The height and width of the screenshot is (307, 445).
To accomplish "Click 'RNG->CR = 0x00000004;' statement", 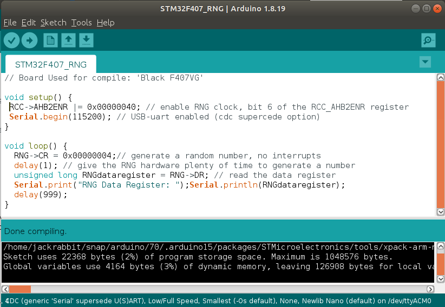I will pyautogui.click(x=66, y=156).
